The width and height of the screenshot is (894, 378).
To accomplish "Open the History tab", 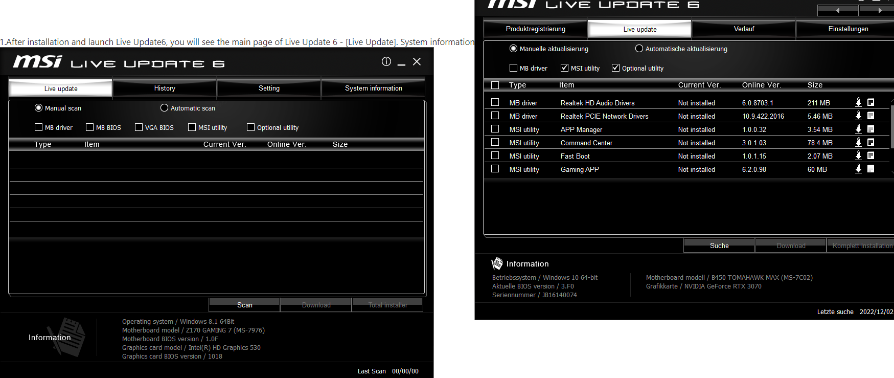I will coord(165,88).
